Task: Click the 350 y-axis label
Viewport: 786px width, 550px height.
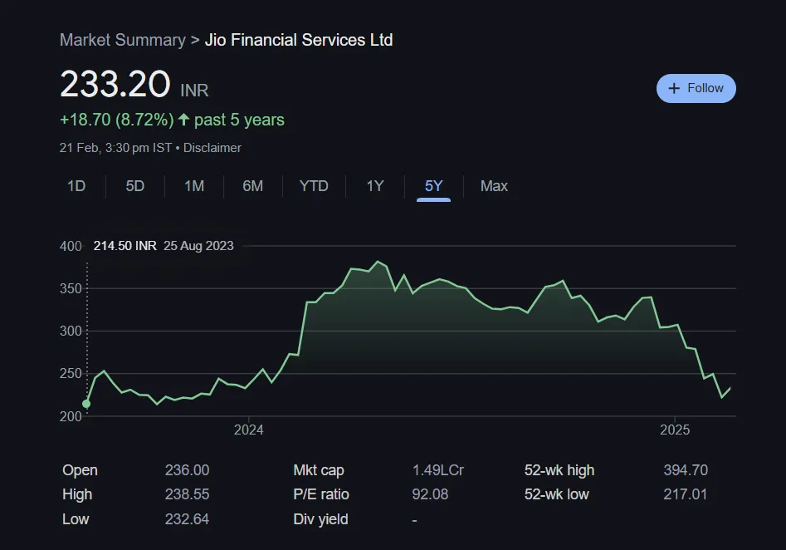Action: pos(71,288)
